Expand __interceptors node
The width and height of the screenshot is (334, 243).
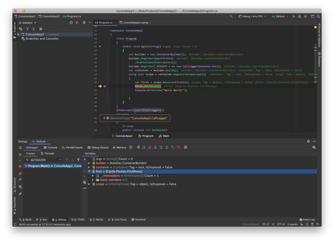click(93, 176)
